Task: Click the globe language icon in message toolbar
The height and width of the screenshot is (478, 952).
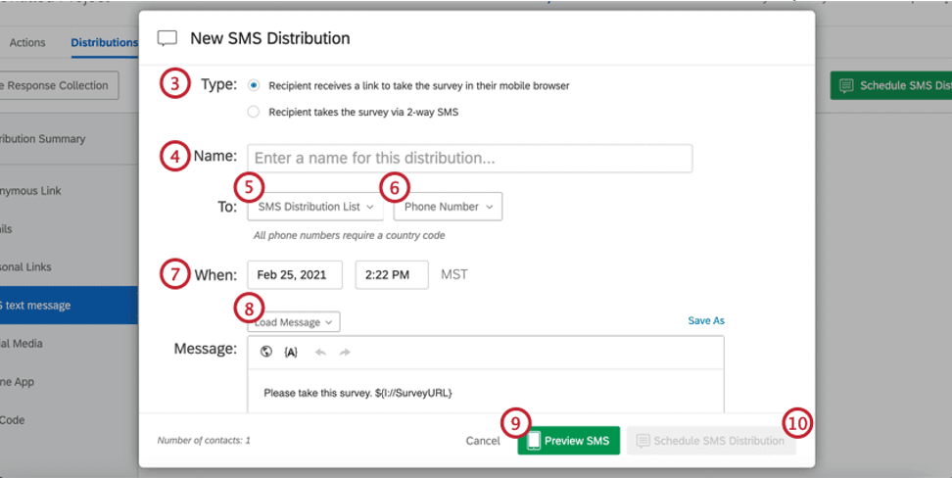Action: 265,353
